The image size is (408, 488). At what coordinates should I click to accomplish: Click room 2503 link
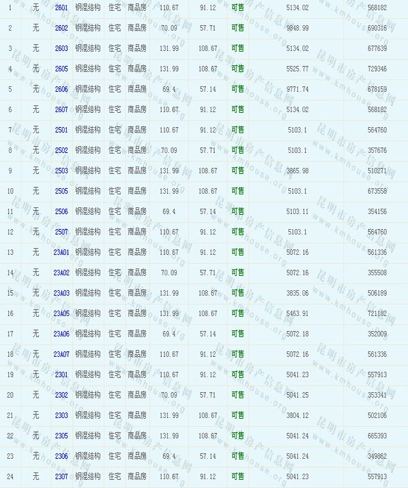pos(61,171)
